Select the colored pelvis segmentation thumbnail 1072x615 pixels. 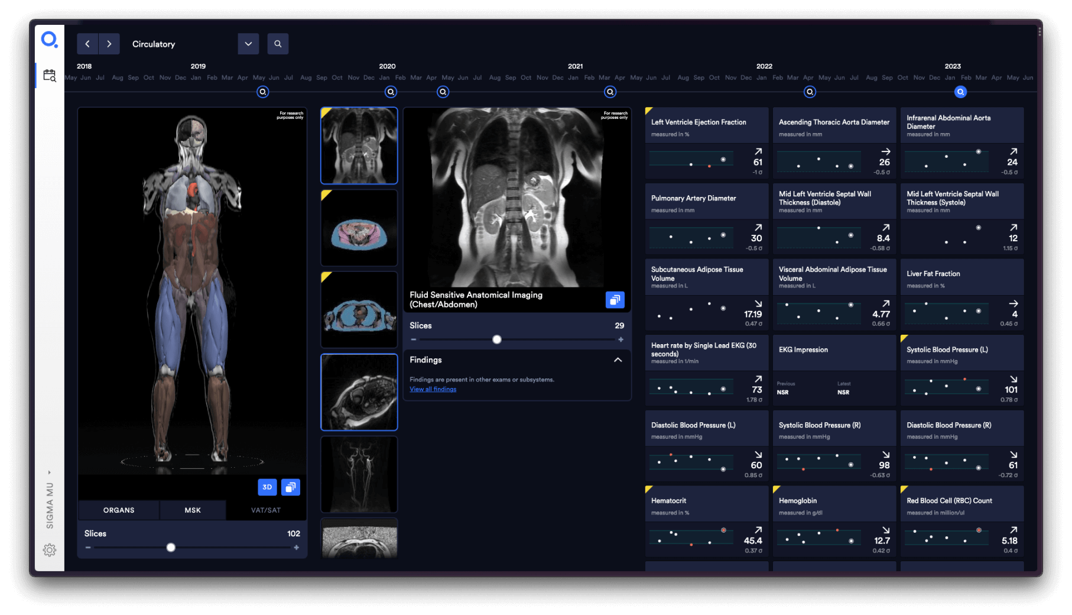(x=359, y=228)
